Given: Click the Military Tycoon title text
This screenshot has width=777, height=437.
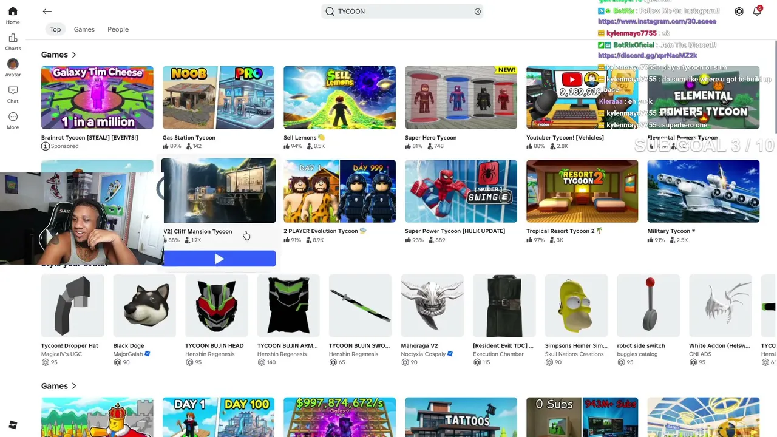Looking at the screenshot, I should [x=671, y=231].
